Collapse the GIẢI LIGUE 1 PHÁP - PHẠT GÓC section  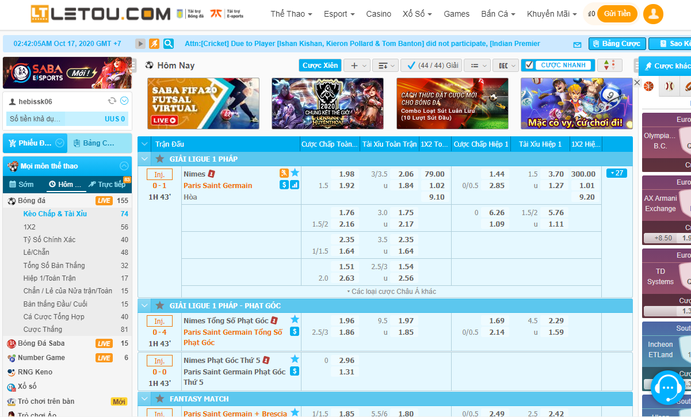point(144,305)
